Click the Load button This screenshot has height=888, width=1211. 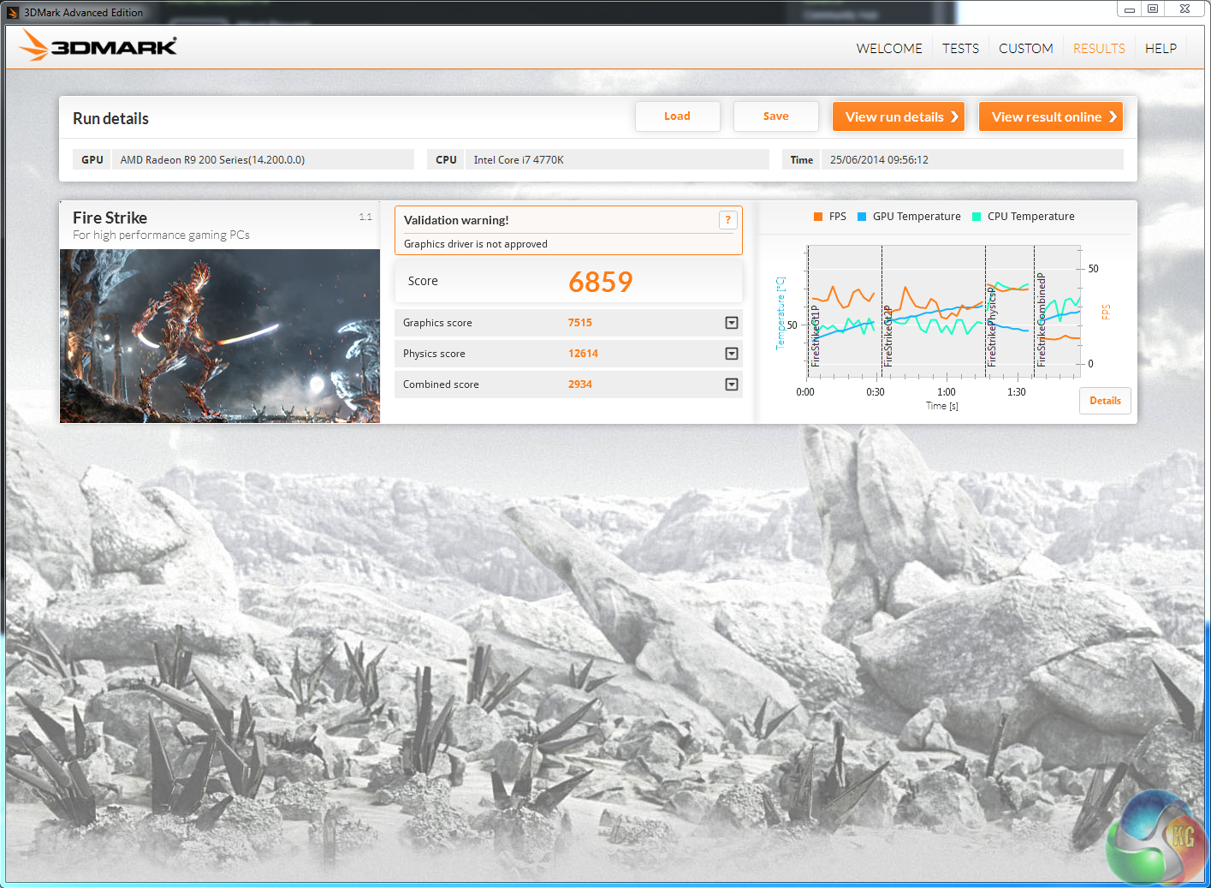click(677, 116)
